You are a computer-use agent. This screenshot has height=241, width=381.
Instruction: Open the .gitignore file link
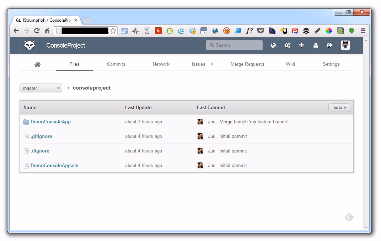pyautogui.click(x=41, y=136)
